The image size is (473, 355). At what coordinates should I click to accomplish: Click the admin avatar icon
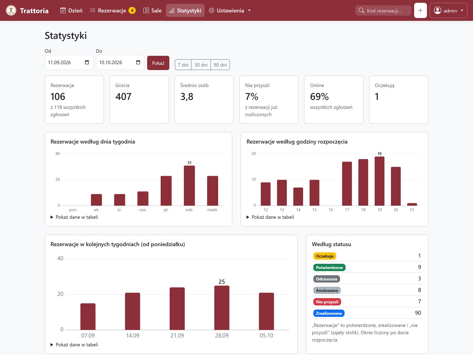(x=438, y=10)
